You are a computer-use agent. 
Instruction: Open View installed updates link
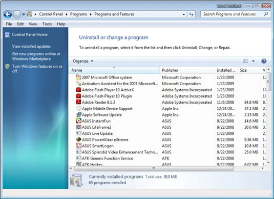coord(31,46)
